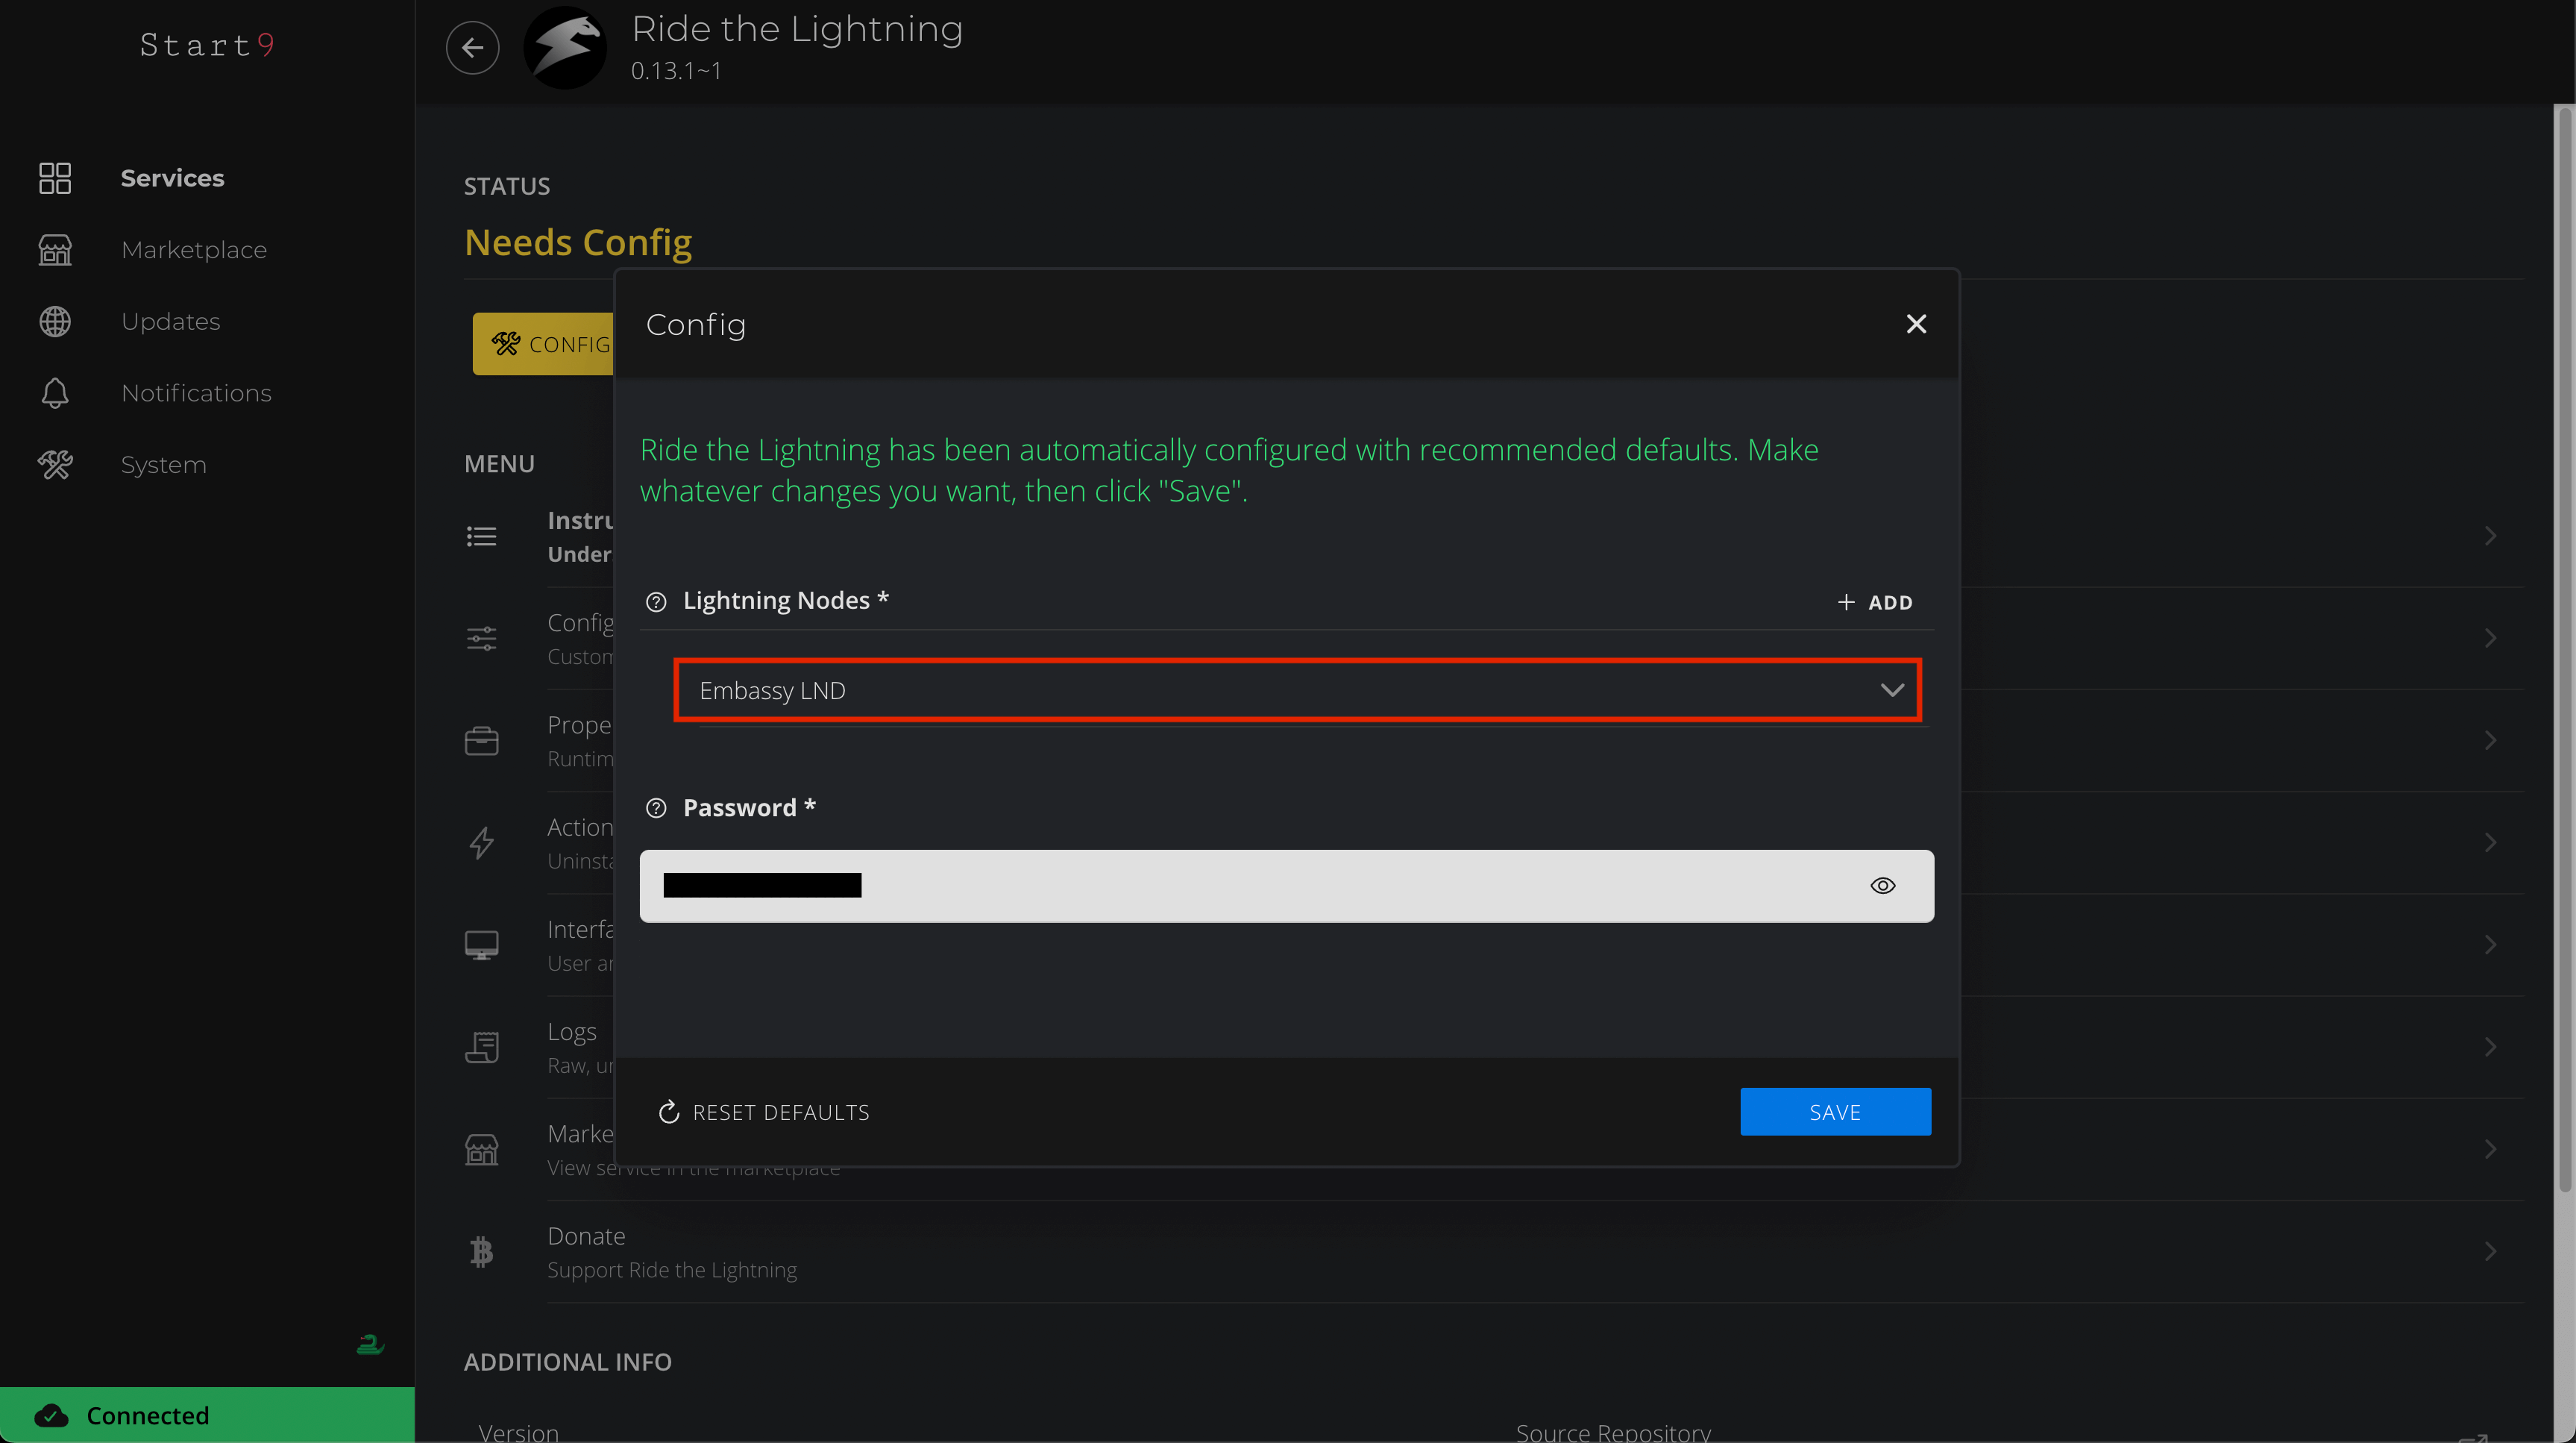Click the Marketplace storefront sidebar icon
This screenshot has height=1443, width=2576.
point(55,250)
